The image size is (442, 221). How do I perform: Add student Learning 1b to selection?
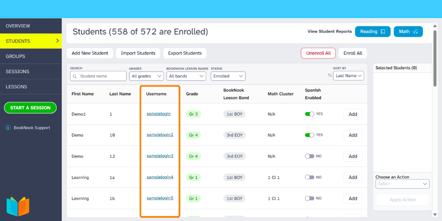pyautogui.click(x=353, y=198)
